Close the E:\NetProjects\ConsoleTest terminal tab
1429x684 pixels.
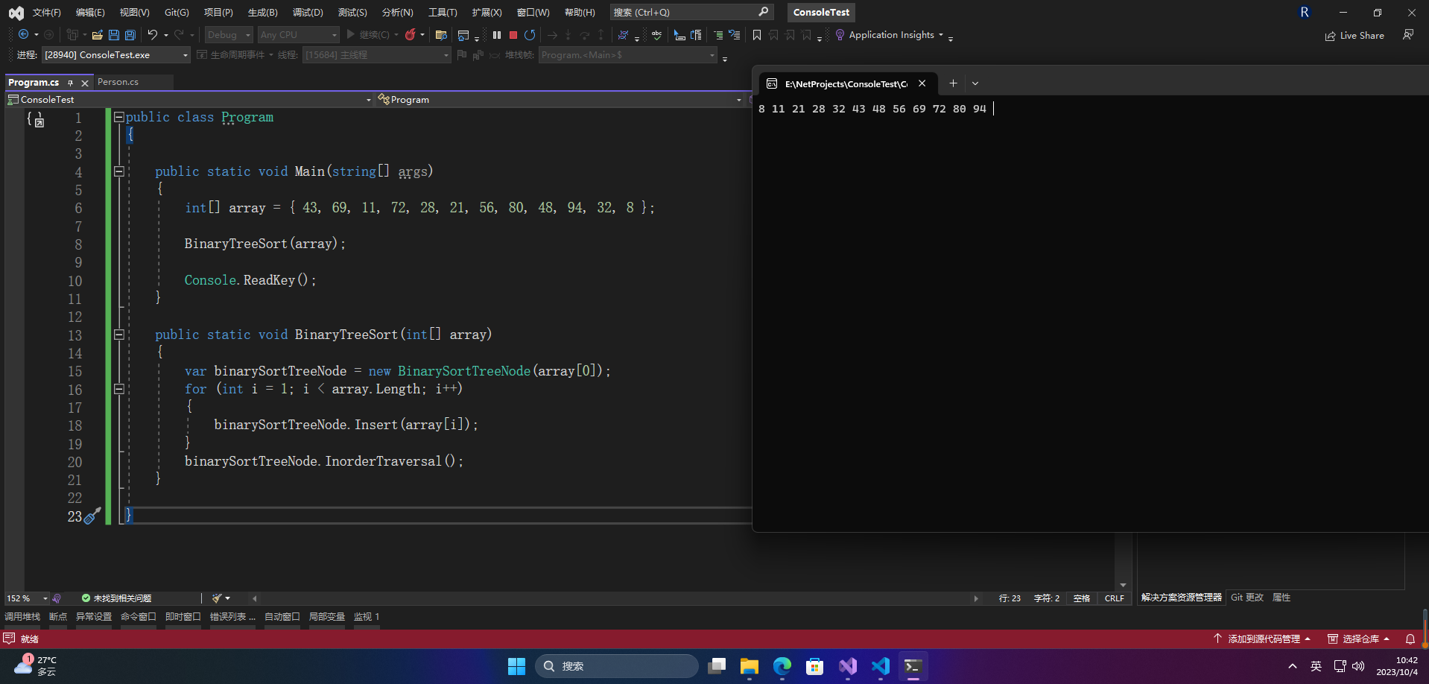922,83
